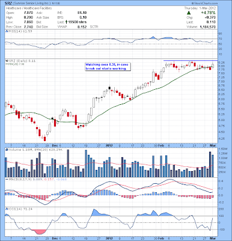Click the 2012 label on the price date axis
This screenshot has width=232, height=241.
[109, 145]
